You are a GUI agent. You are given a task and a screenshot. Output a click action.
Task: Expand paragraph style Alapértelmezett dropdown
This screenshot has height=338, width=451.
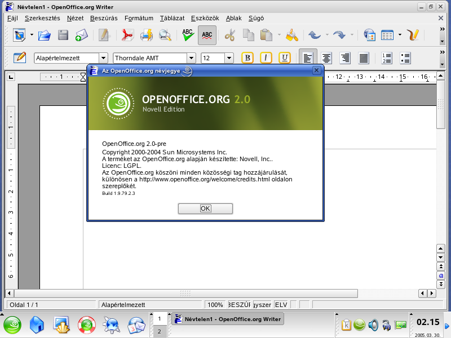[x=104, y=58]
